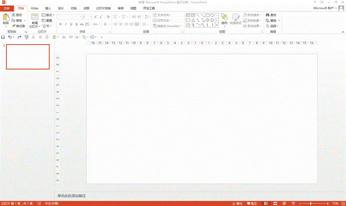
Task: Select slide 1 thumbnail in the panel
Action: [28, 57]
